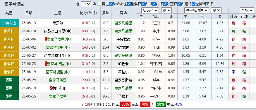Screen dimensions: 256x110
Task: Open away team 多特蒙德
Action: click(123, 39)
